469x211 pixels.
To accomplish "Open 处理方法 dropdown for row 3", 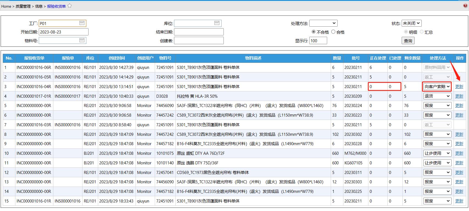I will (x=437, y=86).
